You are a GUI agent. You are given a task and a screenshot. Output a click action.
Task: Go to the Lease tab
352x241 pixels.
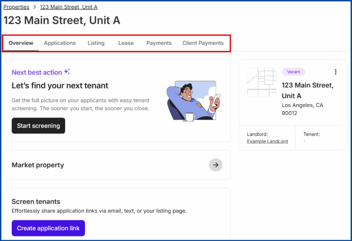click(x=126, y=43)
